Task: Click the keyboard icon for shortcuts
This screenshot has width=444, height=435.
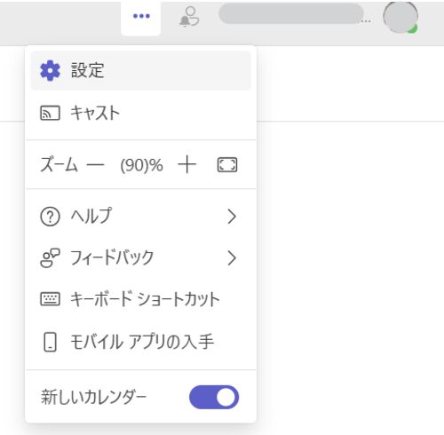Action: click(x=50, y=298)
